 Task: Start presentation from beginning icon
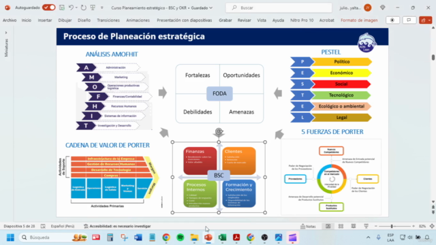click(x=93, y=7)
